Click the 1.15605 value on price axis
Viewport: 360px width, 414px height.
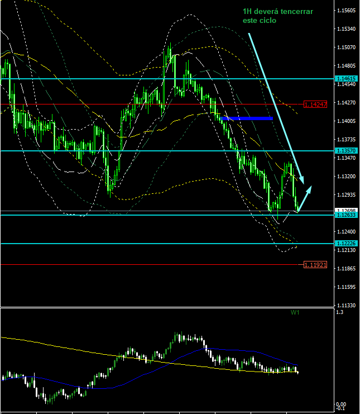click(347, 11)
